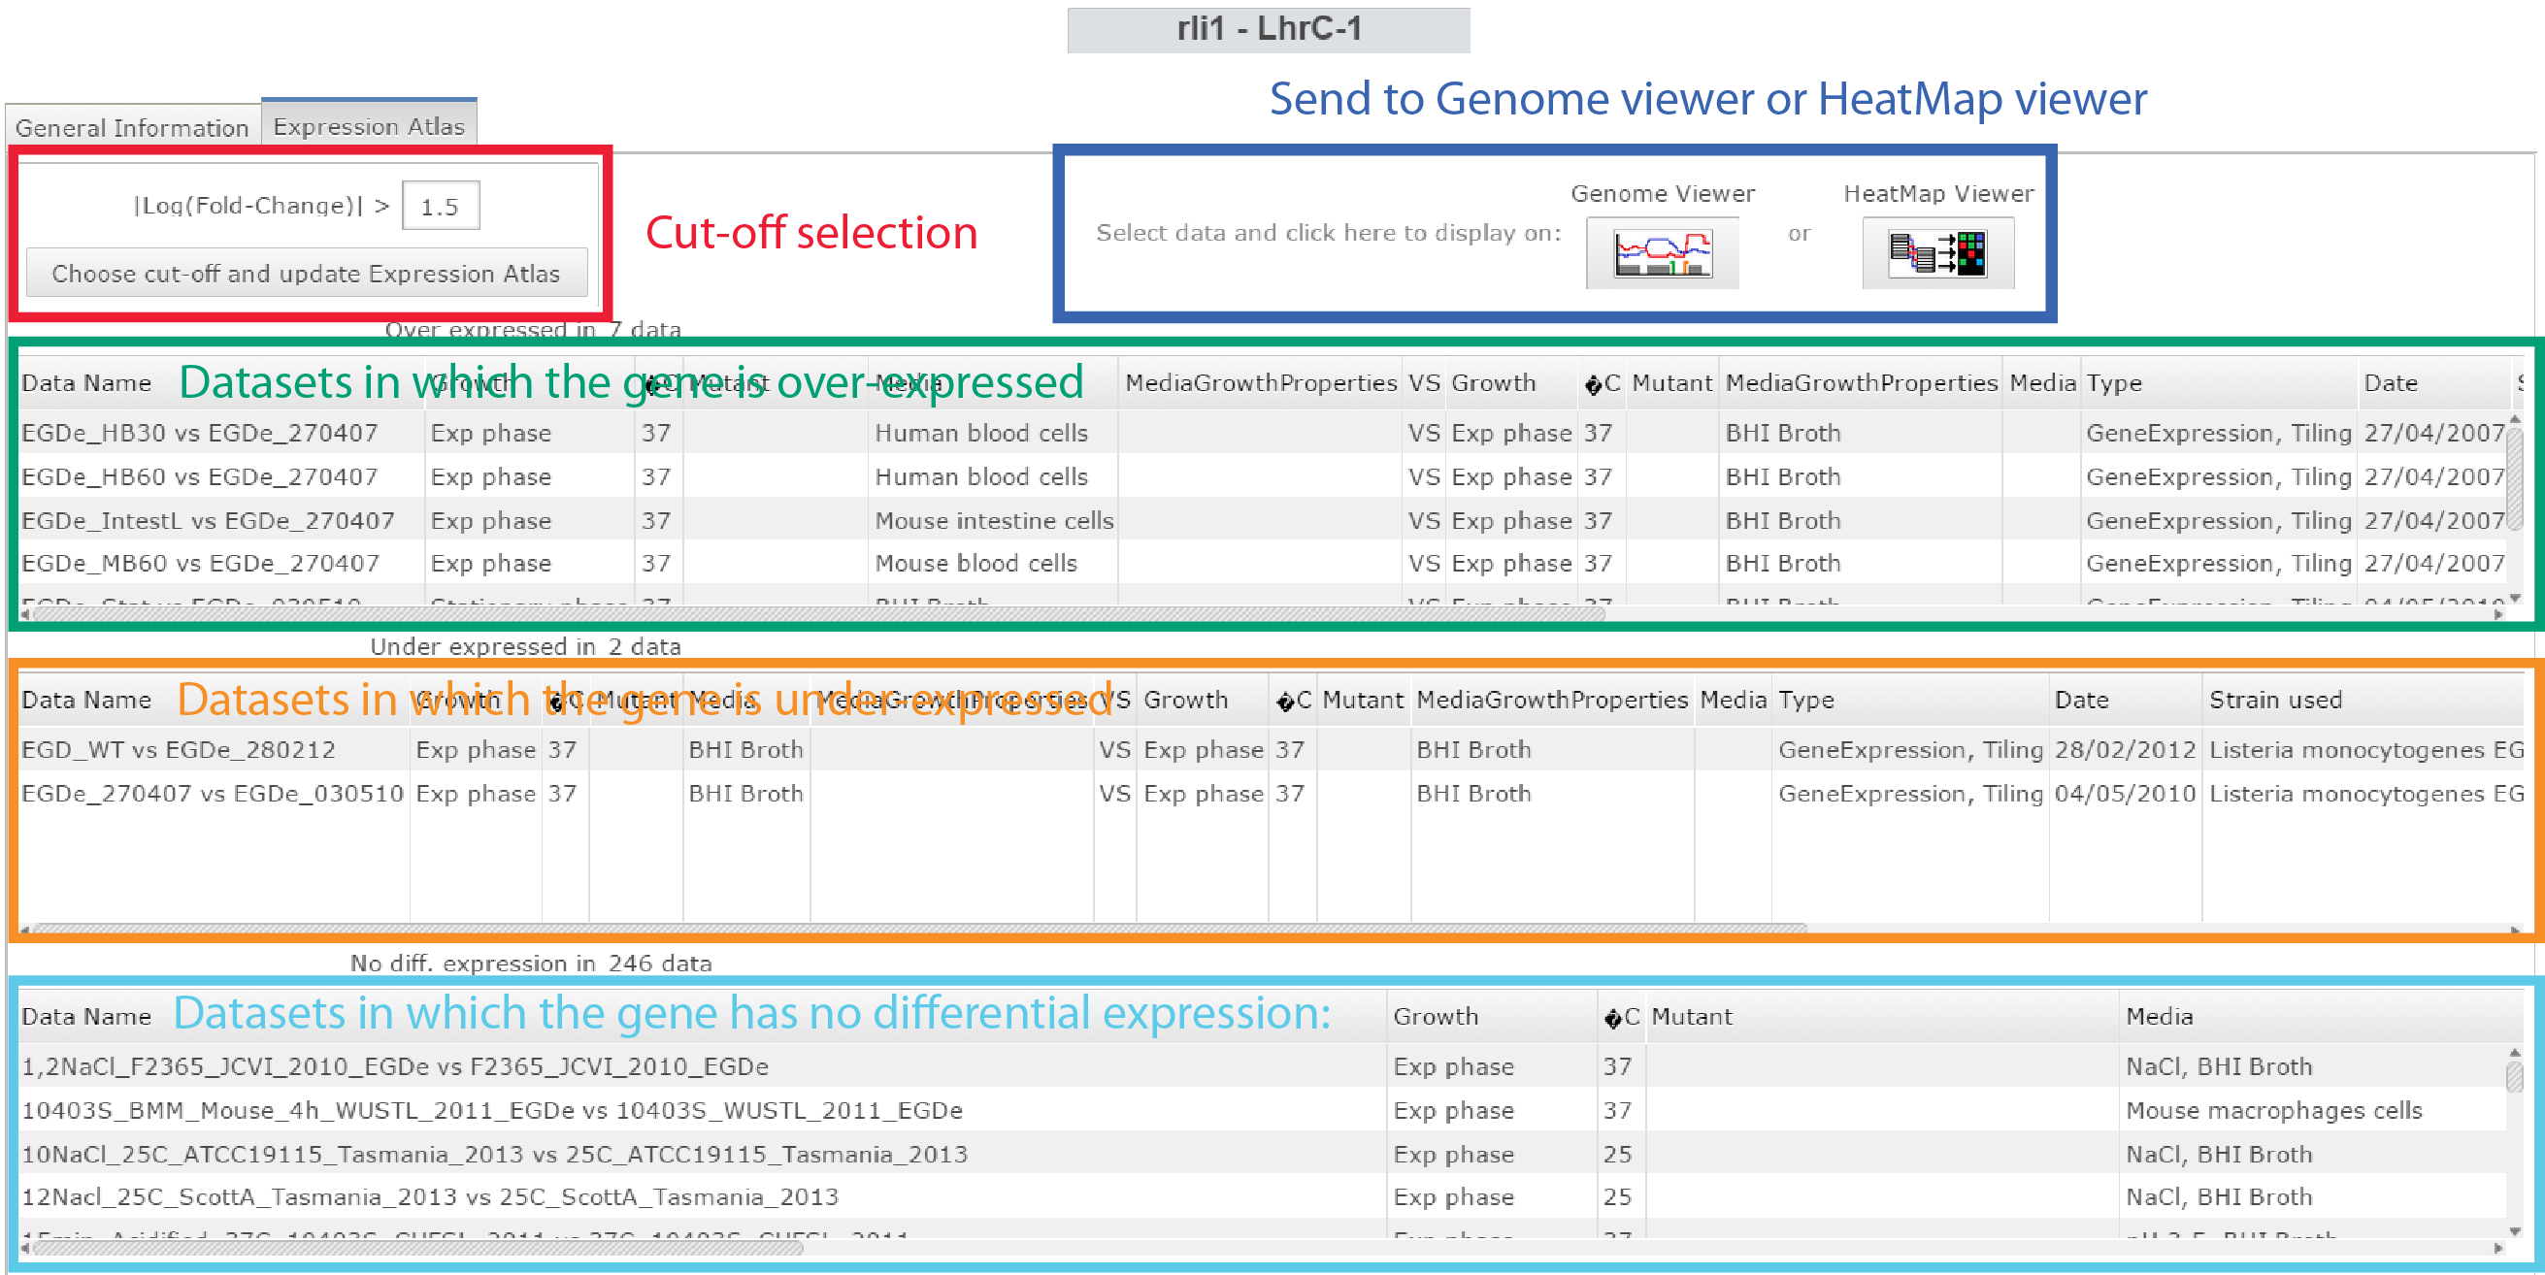Select EGDe_270407 vs EGDe_030510 row
Screen dimensions: 2545x1275
tap(212, 793)
